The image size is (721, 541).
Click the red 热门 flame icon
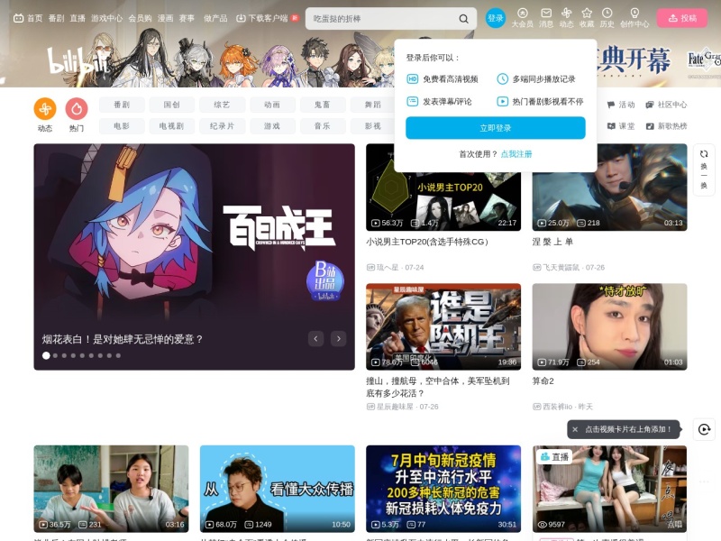coord(77,109)
